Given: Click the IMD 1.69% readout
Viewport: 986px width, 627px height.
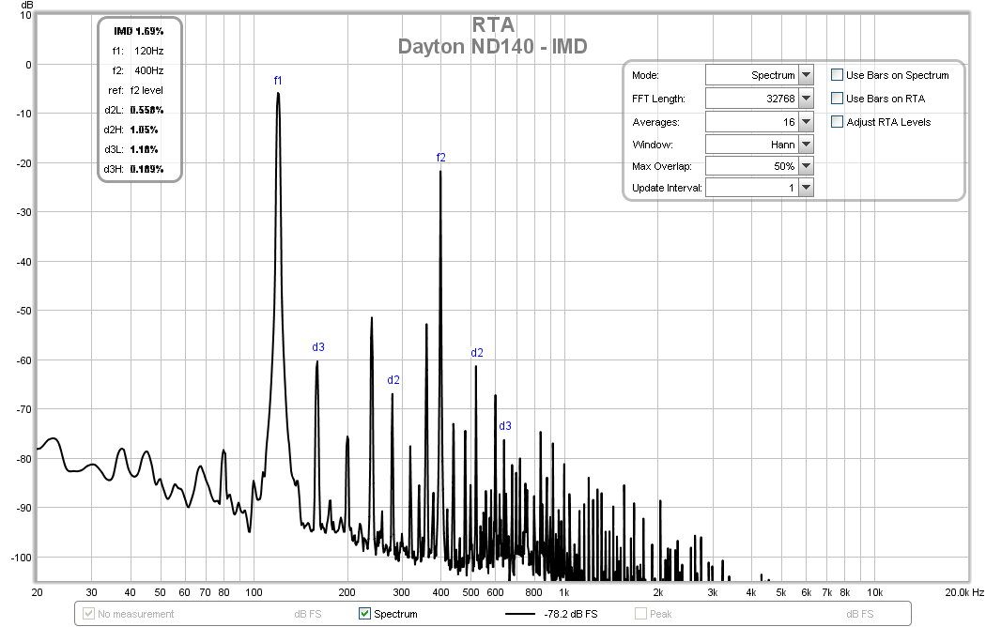Looking at the screenshot, I should tap(139, 31).
